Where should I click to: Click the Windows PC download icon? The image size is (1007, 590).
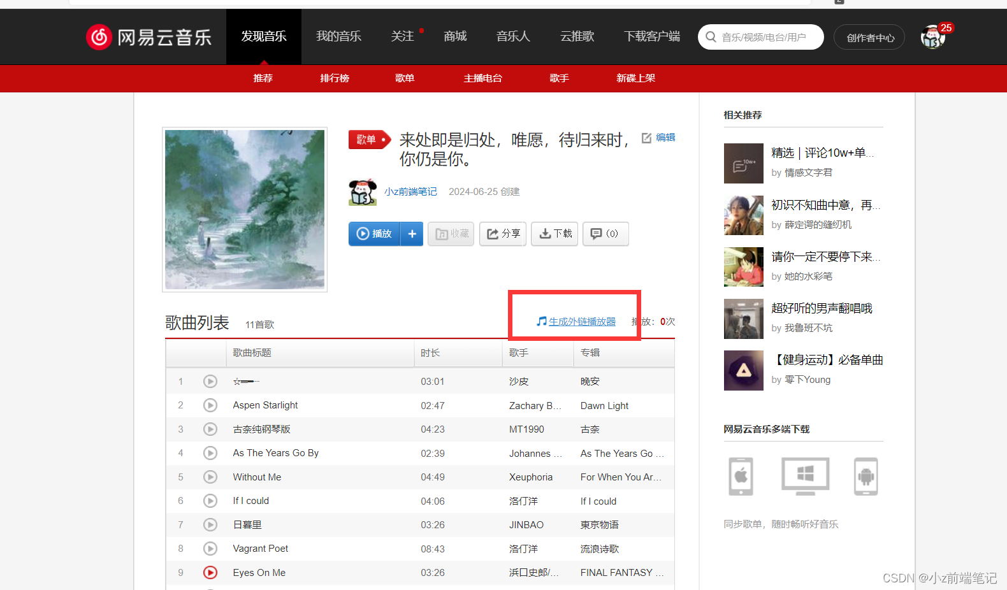[x=806, y=476]
